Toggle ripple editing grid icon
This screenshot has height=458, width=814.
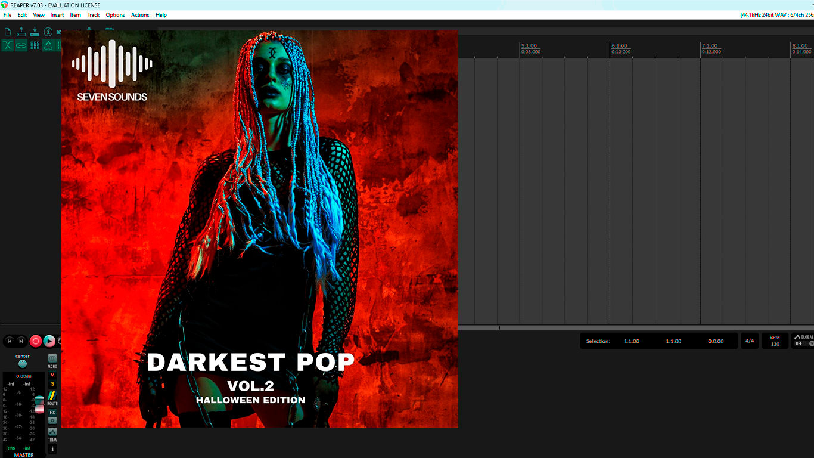(x=35, y=45)
